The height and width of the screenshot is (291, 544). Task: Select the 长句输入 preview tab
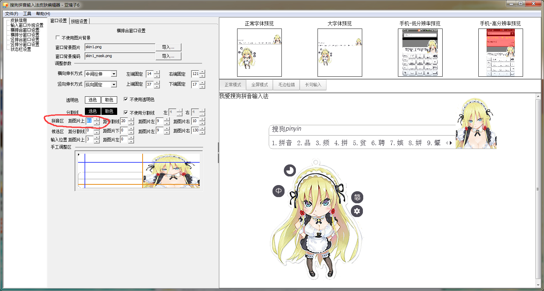[x=313, y=85]
